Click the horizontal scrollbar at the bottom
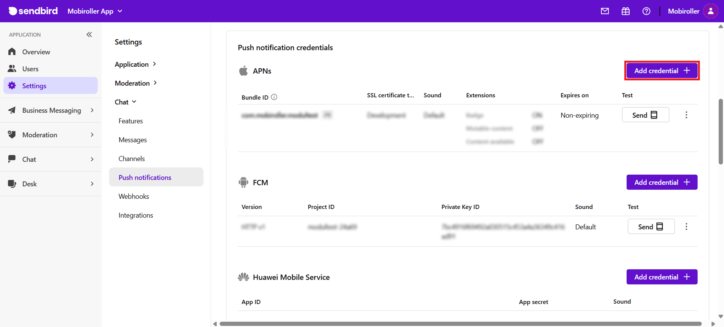The width and height of the screenshot is (724, 327). click(461, 324)
